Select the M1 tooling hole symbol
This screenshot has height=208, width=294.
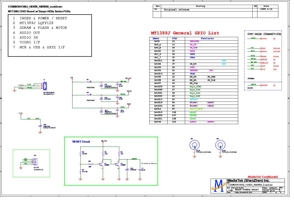pyautogui.click(x=195, y=145)
